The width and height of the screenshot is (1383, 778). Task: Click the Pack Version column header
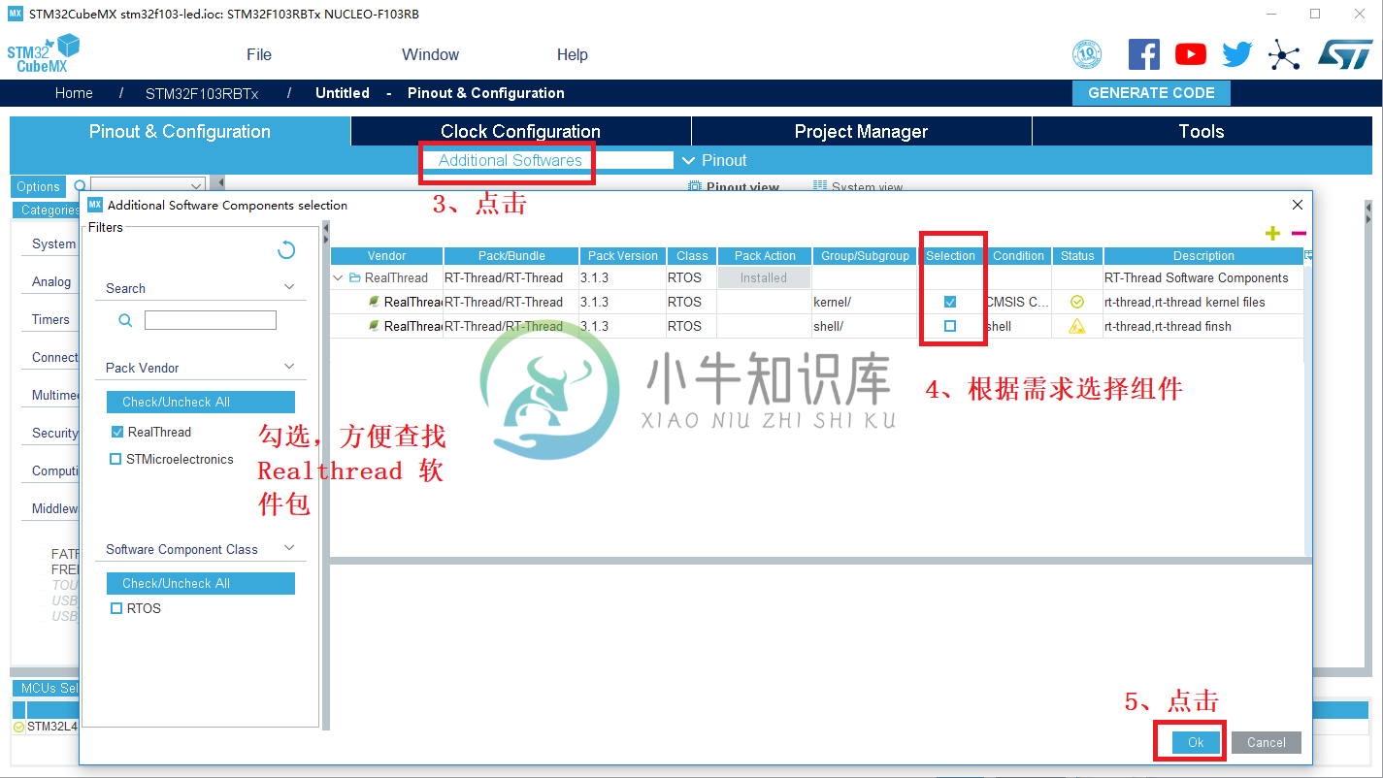(x=623, y=256)
